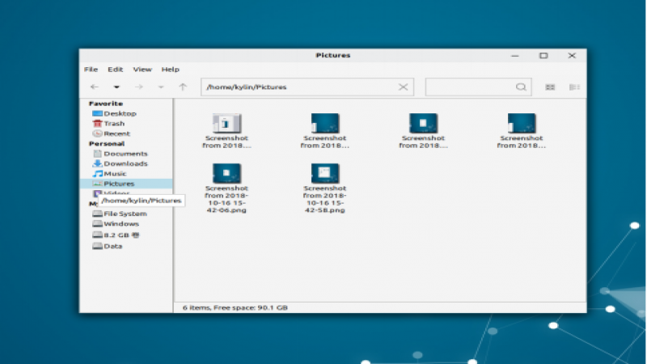Switch to list view
The image size is (647, 364).
[575, 87]
